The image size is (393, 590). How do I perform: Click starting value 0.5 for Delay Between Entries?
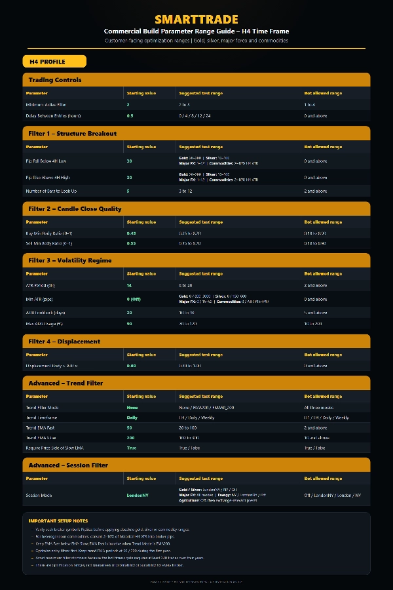[130, 115]
